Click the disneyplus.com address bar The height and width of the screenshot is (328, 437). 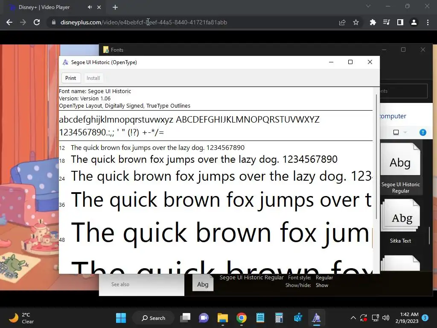192,22
